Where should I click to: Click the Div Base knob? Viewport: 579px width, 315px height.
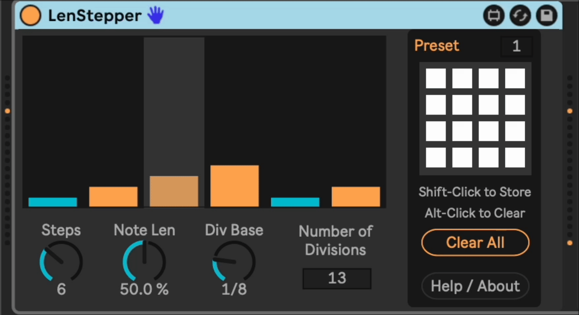[234, 261]
